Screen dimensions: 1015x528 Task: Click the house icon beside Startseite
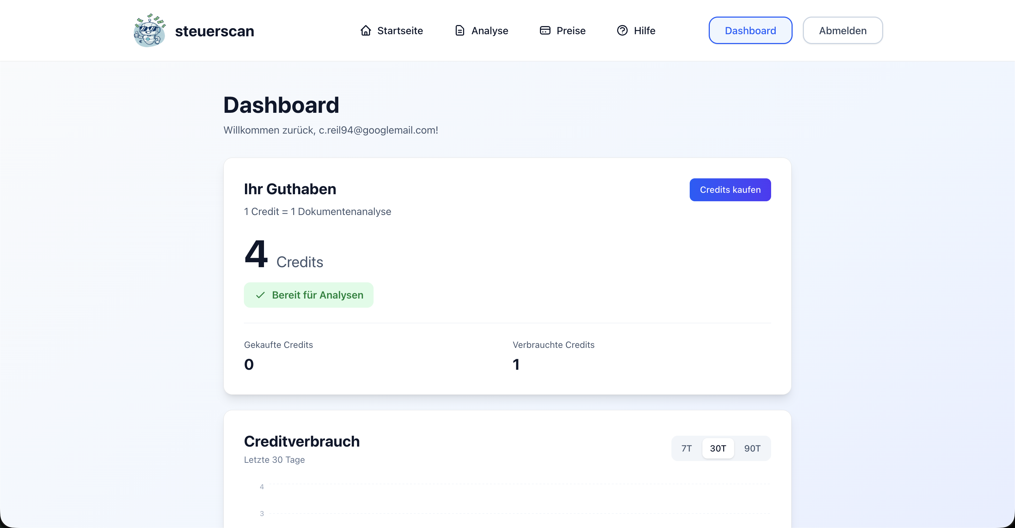(x=366, y=30)
